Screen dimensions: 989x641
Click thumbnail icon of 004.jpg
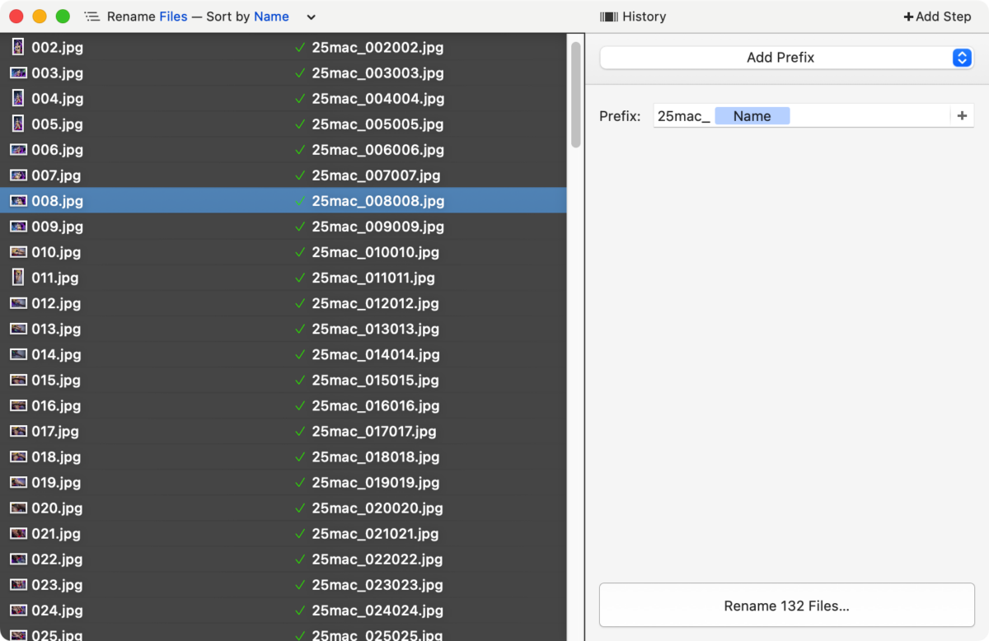tap(18, 99)
